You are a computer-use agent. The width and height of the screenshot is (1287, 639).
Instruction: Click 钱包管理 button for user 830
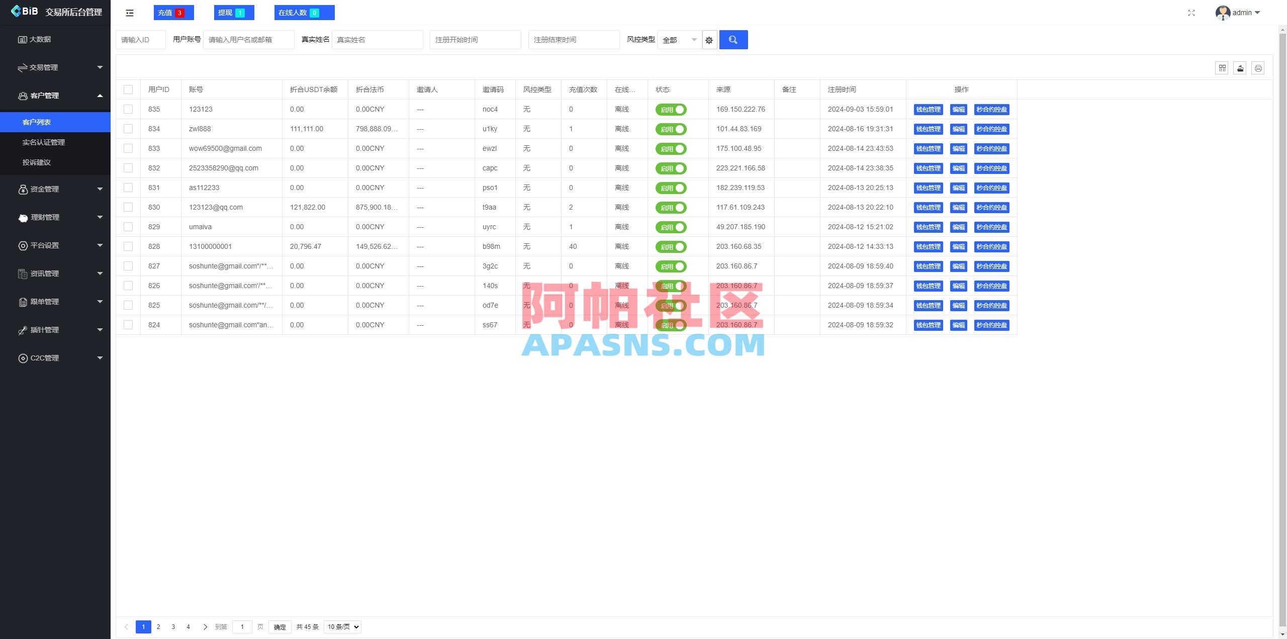click(928, 207)
